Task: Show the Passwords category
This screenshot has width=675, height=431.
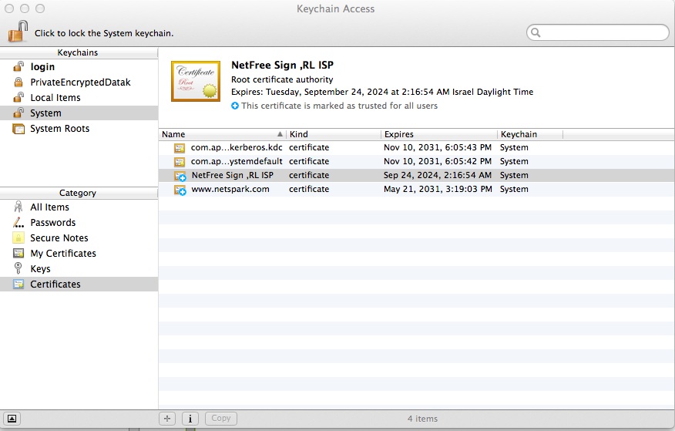Action: click(79, 223)
